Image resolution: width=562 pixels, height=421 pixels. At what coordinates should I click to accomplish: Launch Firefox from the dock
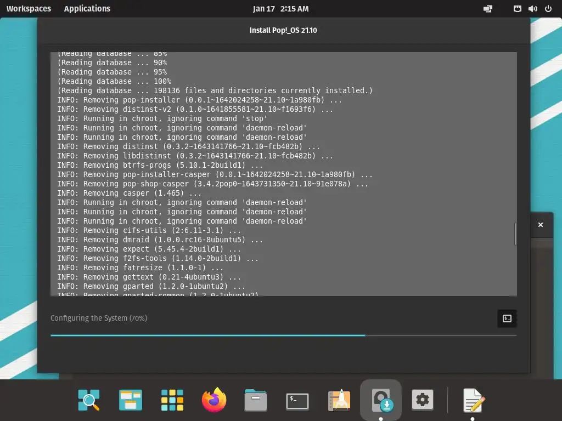tap(214, 400)
